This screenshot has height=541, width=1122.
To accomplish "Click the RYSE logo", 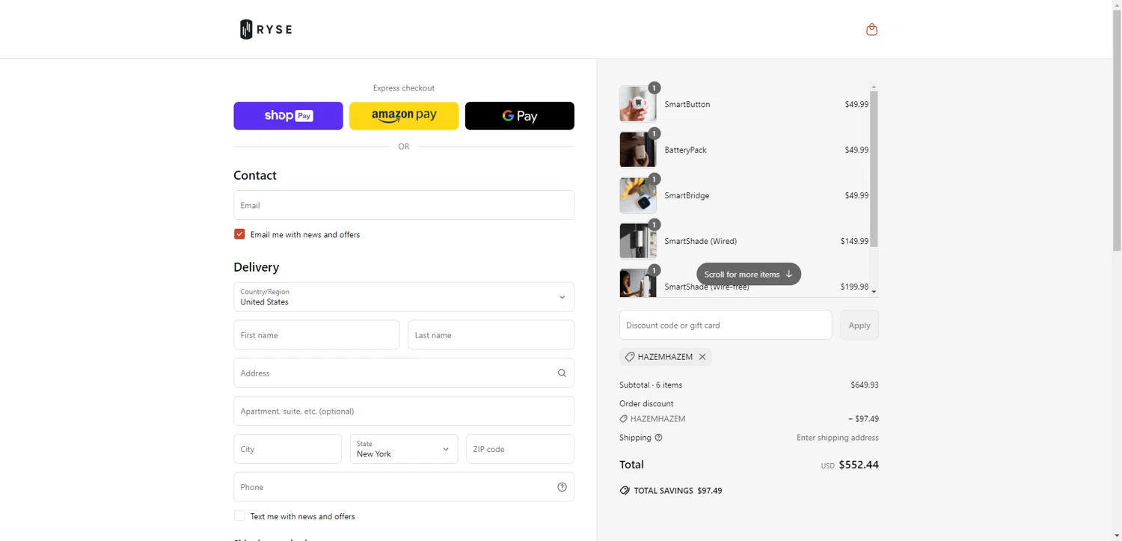I will [x=266, y=29].
